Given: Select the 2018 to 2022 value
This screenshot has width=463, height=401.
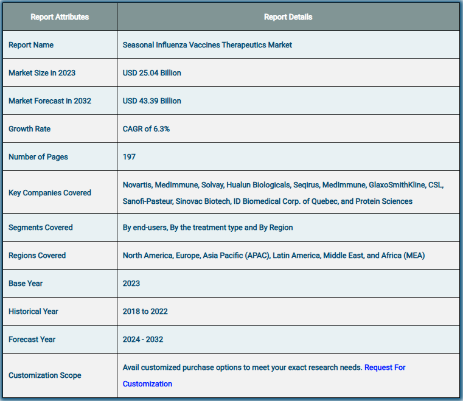Looking at the screenshot, I should tap(145, 312).
